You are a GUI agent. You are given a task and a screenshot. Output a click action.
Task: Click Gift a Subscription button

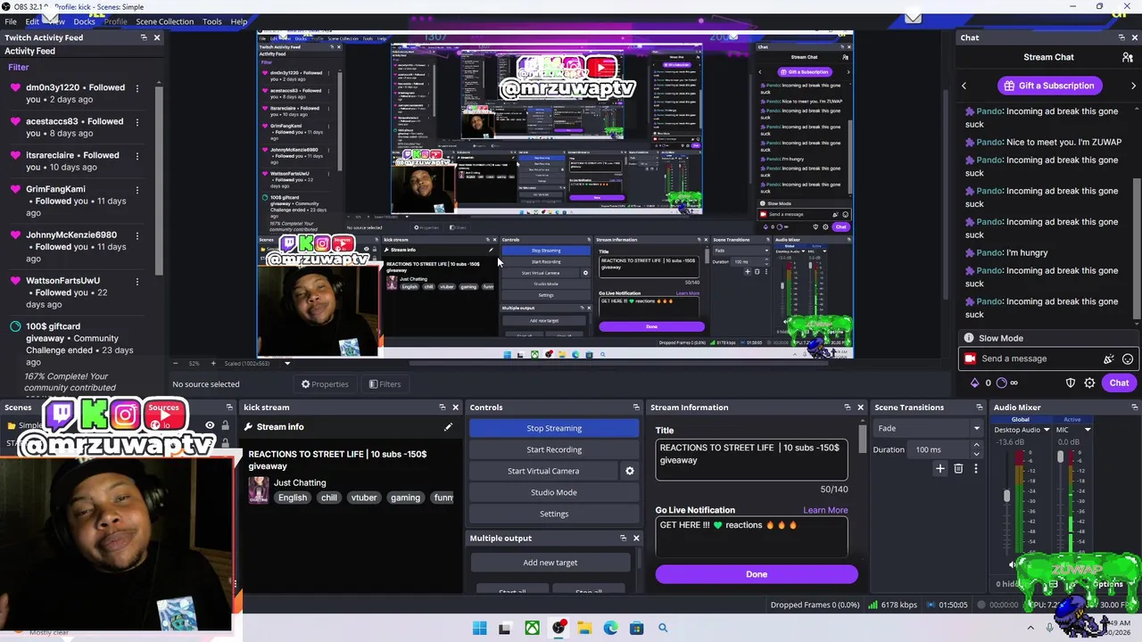[x=1048, y=86]
